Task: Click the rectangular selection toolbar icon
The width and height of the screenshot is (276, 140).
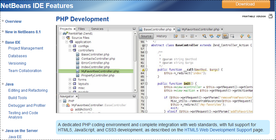Action: tap(232, 36)
